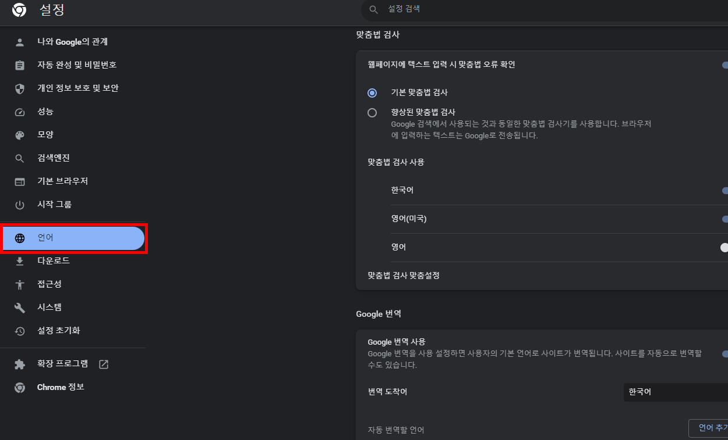Select the 기본 브라우저 window icon
The width and height of the screenshot is (728, 440).
tap(20, 181)
